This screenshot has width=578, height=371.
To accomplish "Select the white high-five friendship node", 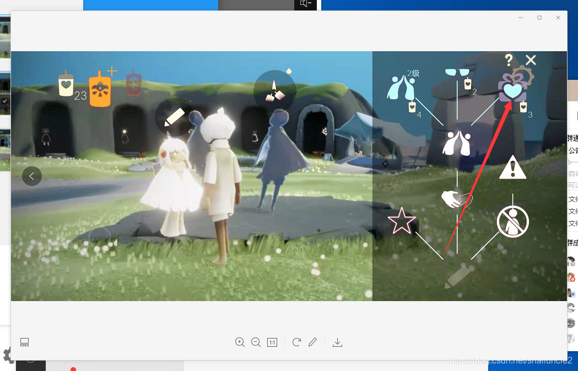I will [457, 143].
